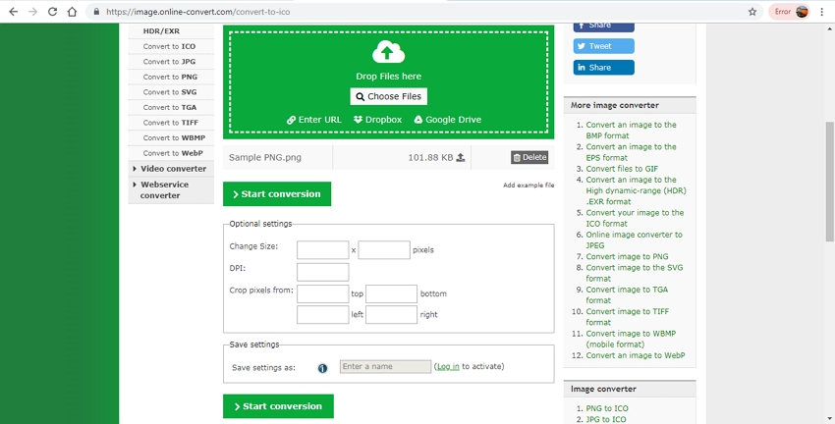Viewport: 835px width, 424px height.
Task: Select Convert to SVG in sidebar
Action: 170,92
